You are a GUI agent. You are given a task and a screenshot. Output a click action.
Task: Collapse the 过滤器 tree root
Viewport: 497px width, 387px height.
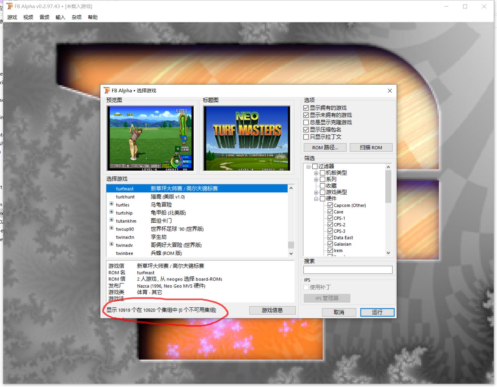point(309,167)
